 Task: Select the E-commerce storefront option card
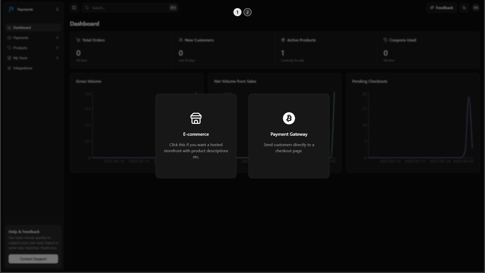point(196,136)
